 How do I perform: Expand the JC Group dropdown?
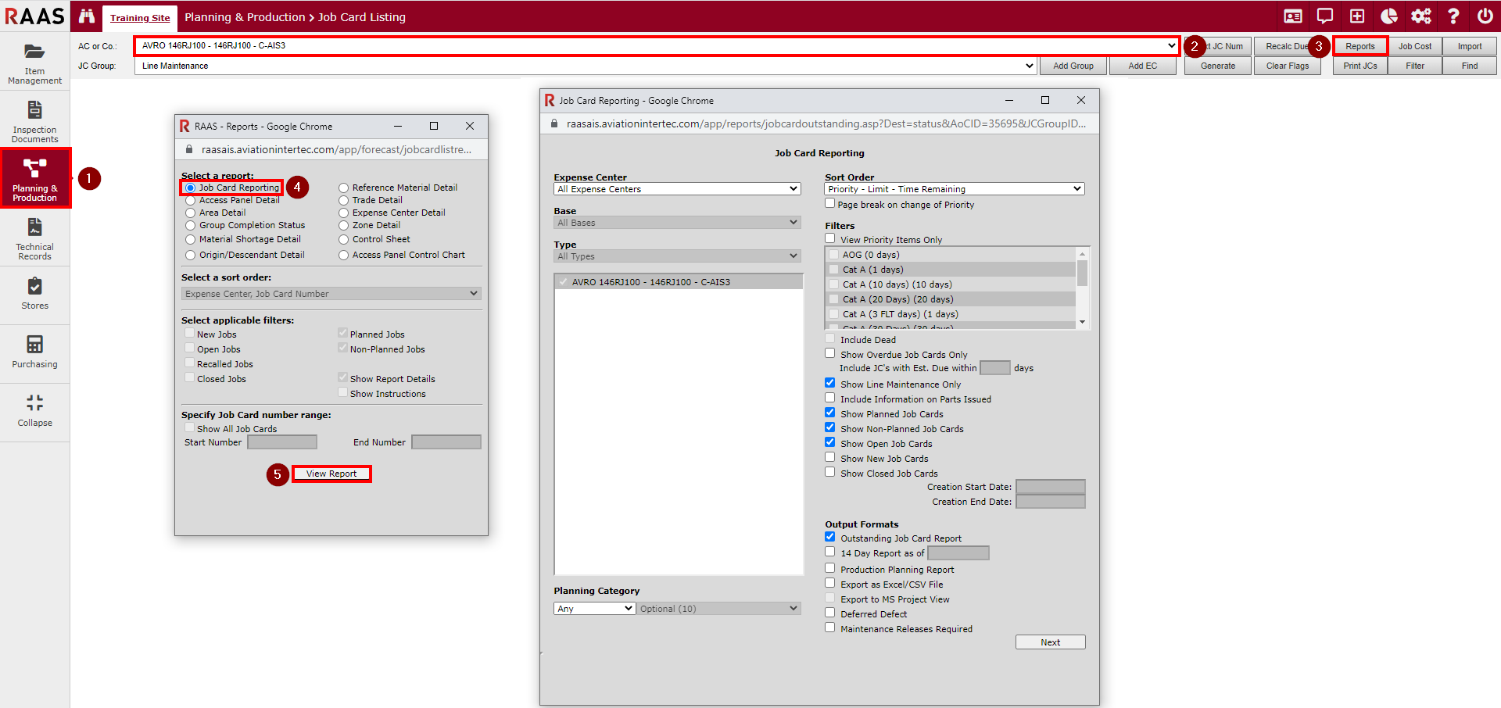pos(586,66)
